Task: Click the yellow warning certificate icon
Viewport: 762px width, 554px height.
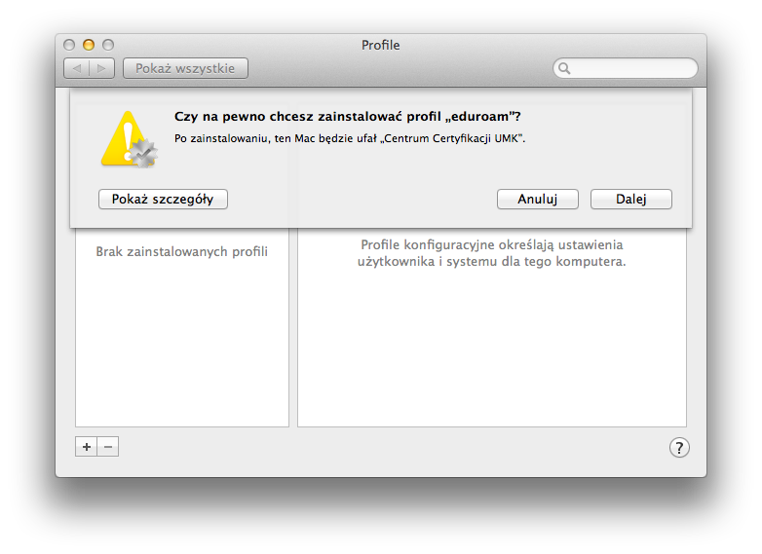Action: pos(130,140)
